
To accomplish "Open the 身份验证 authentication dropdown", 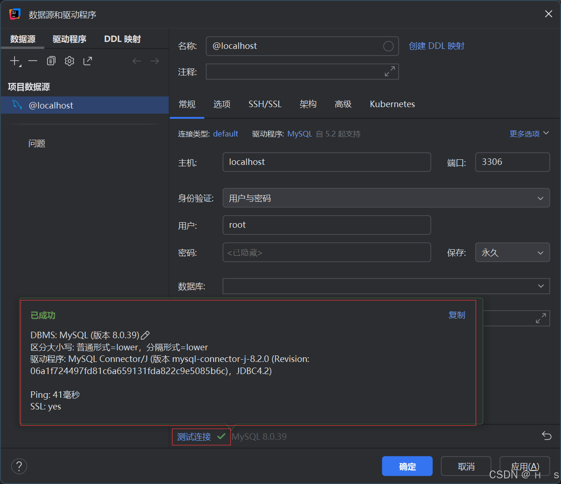I will pyautogui.click(x=386, y=198).
